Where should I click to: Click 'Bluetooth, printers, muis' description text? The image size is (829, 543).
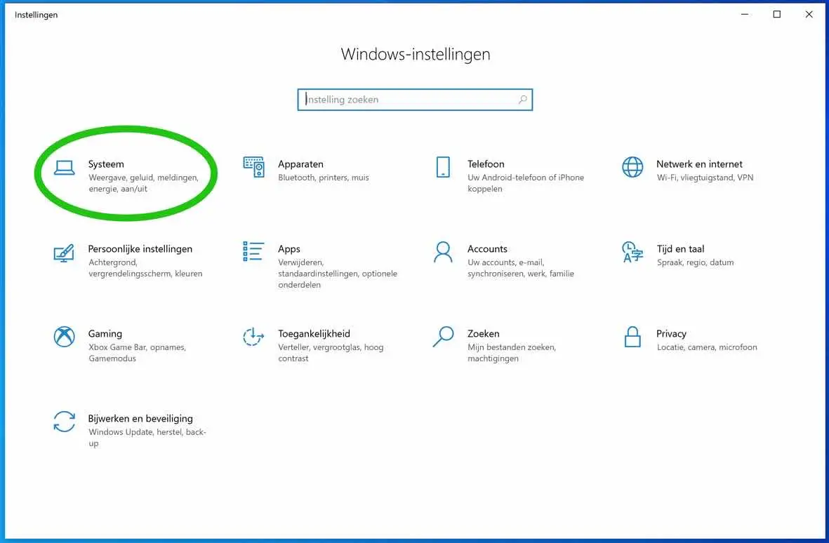point(323,177)
